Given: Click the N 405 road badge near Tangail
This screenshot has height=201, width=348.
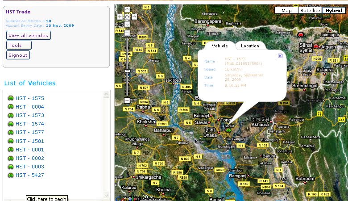Looking at the screenshot, I should tap(186, 87).
